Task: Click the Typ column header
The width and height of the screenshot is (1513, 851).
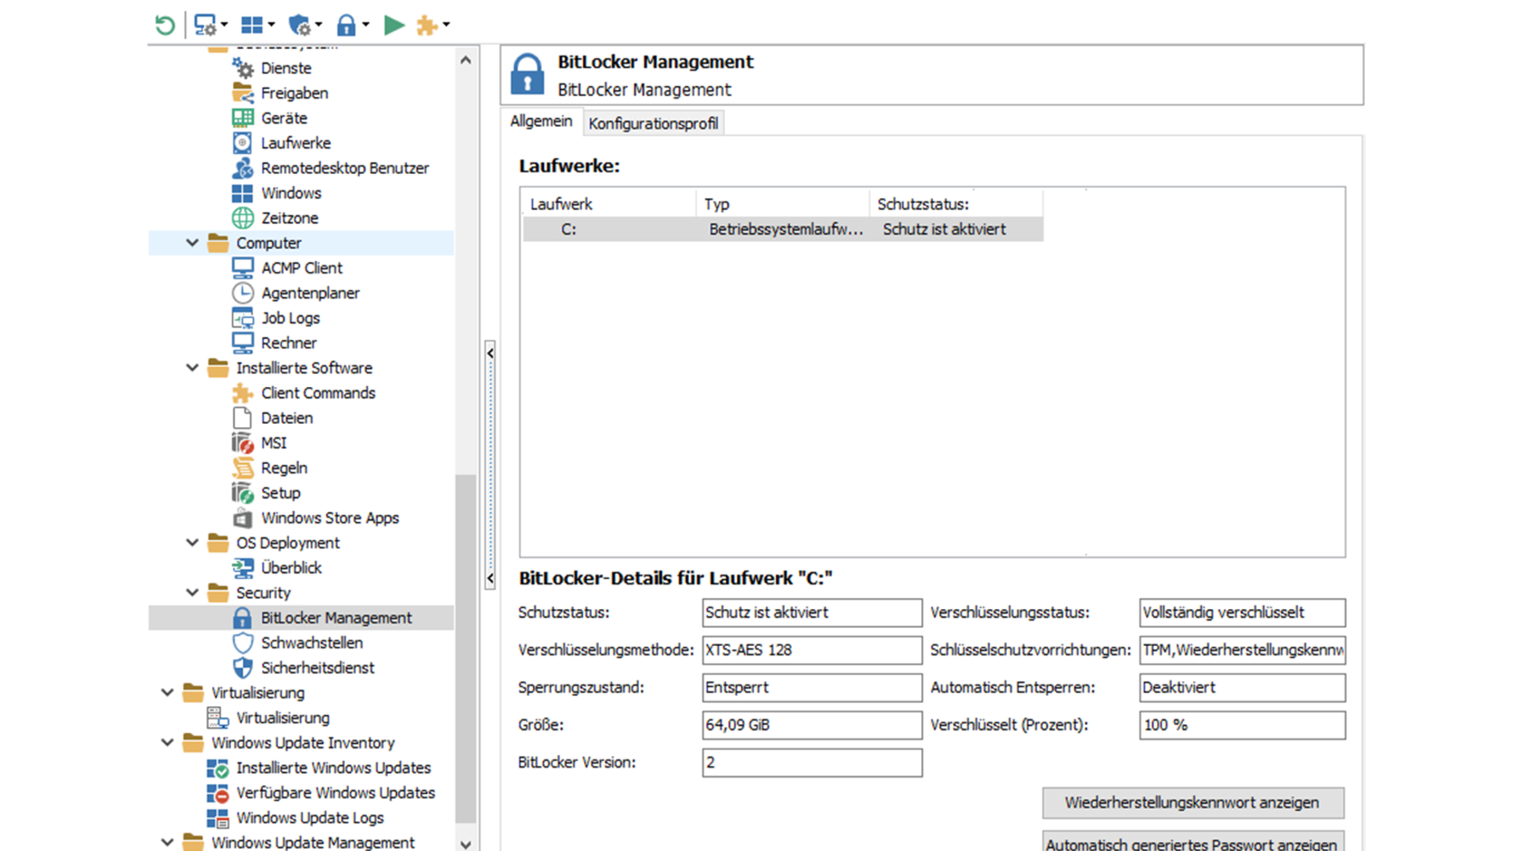Action: 783,204
